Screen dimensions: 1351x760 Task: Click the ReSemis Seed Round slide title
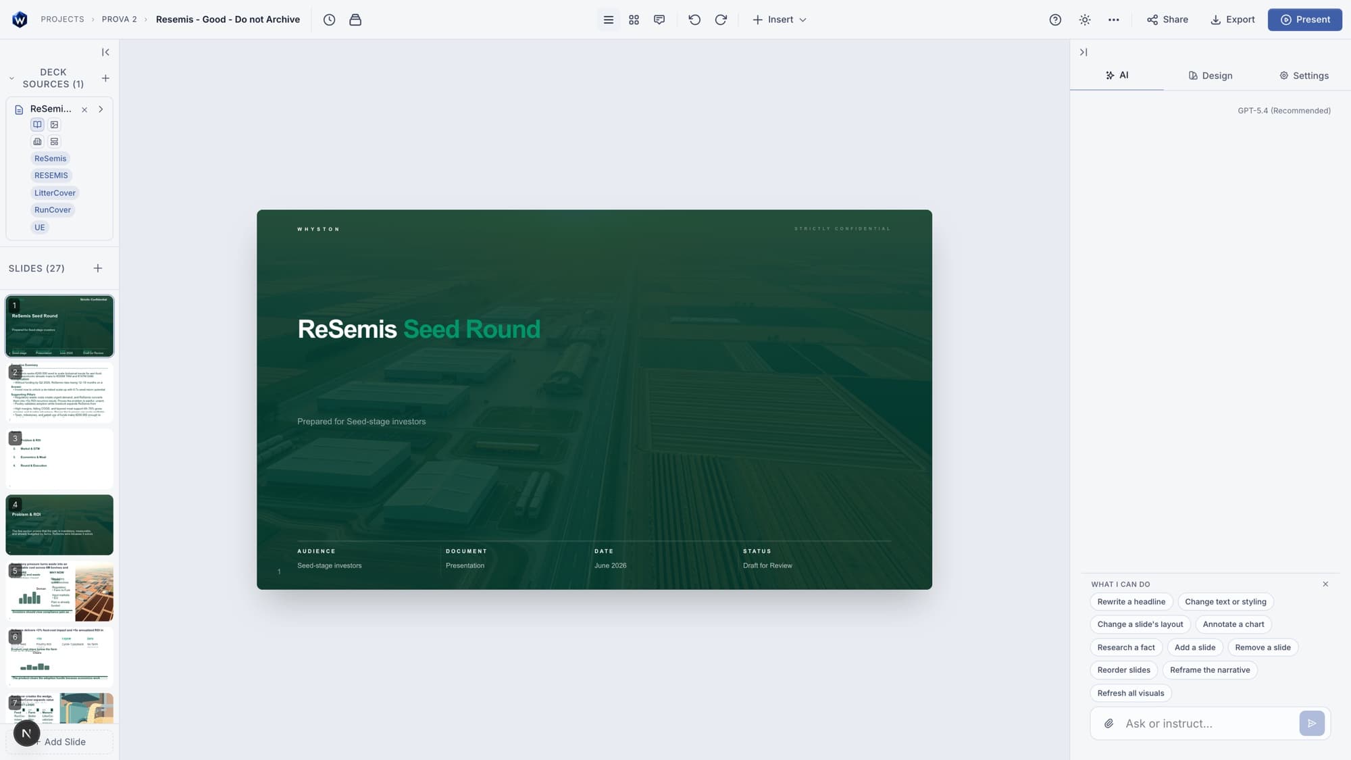click(x=419, y=330)
